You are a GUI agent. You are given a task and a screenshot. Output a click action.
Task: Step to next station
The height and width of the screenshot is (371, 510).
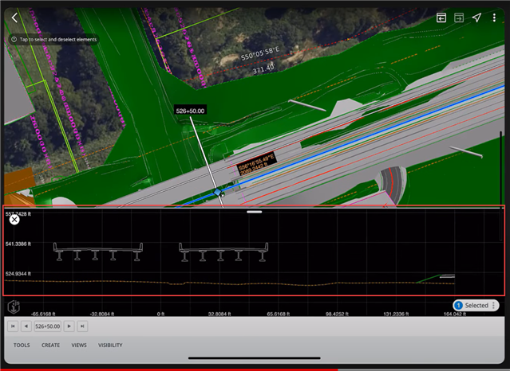coord(69,326)
